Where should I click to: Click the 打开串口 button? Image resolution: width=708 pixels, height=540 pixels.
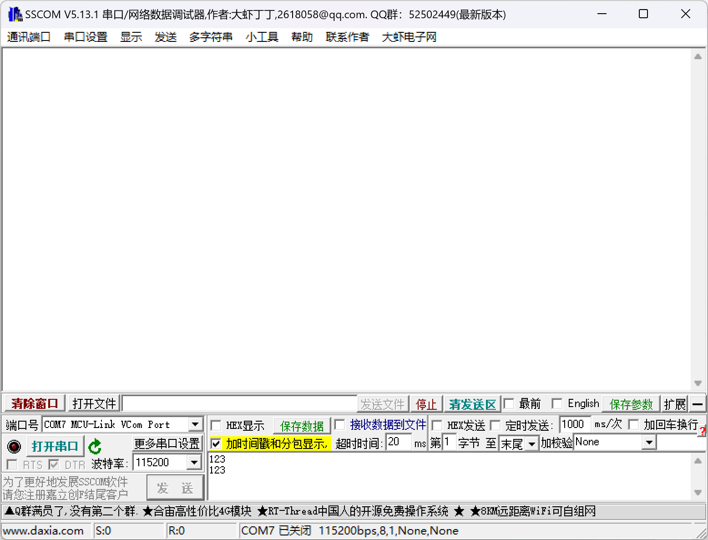coord(55,446)
